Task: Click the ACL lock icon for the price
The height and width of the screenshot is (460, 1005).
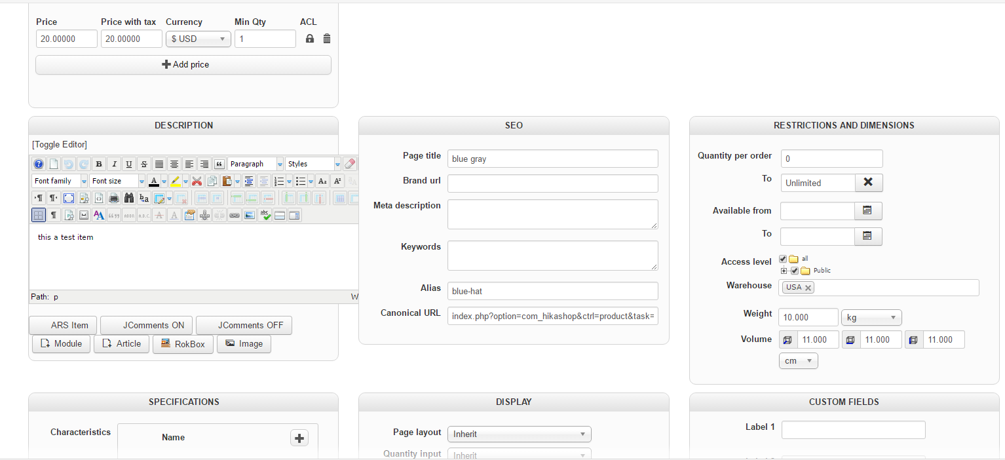Action: (310, 39)
